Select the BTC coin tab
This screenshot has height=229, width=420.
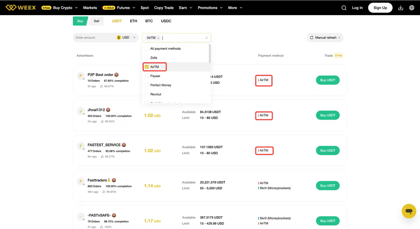coord(149,21)
